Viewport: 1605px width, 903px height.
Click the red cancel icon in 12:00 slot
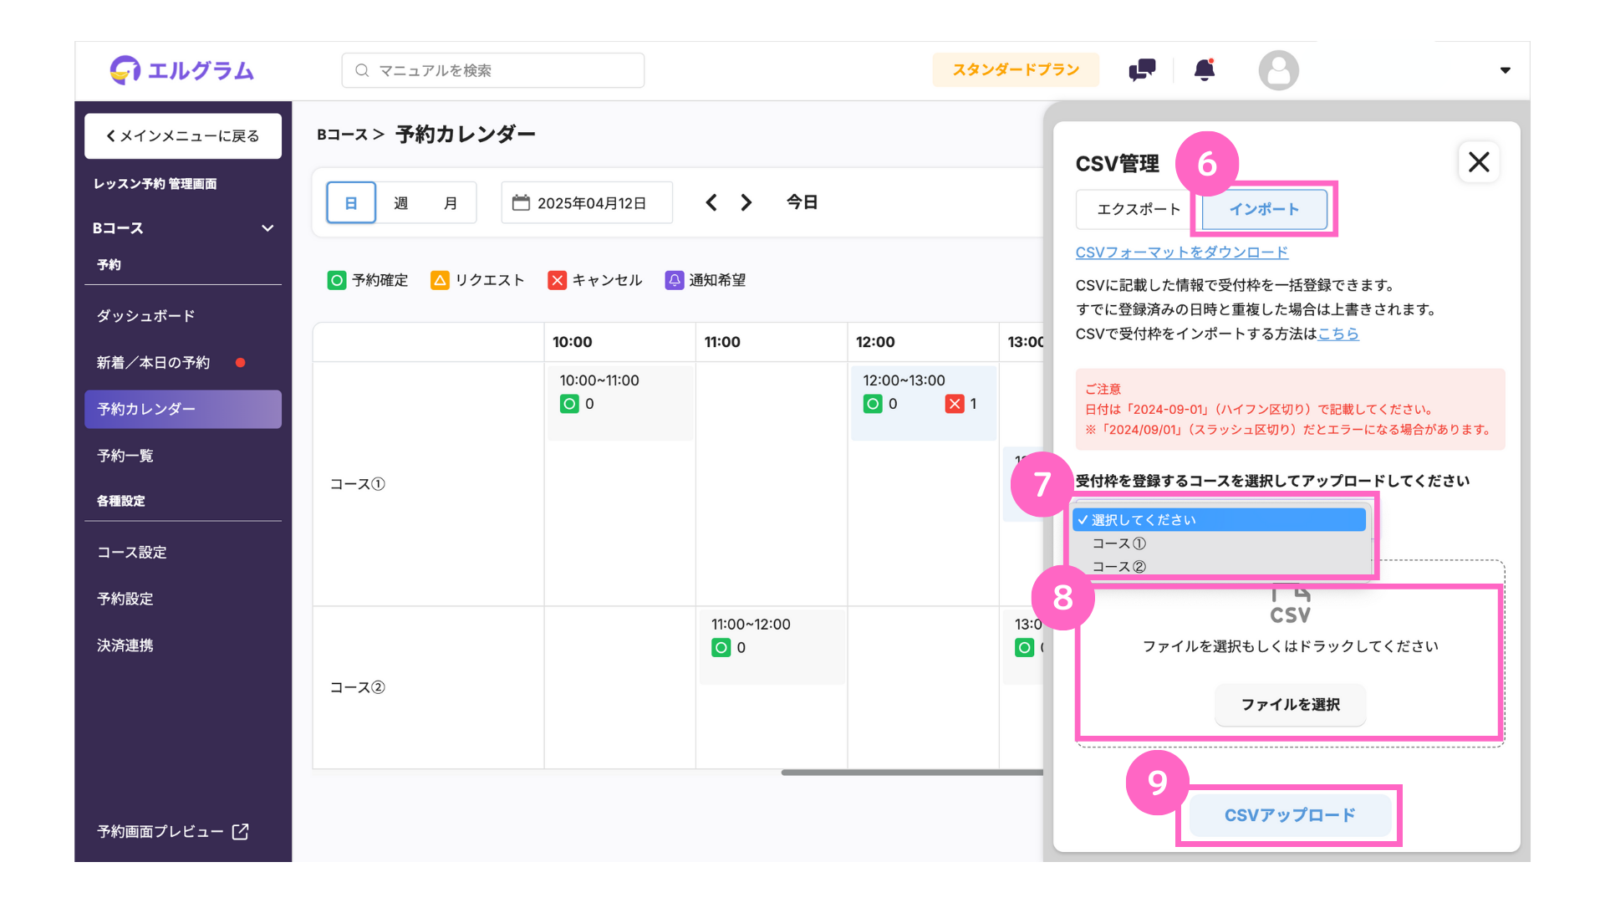[955, 404]
